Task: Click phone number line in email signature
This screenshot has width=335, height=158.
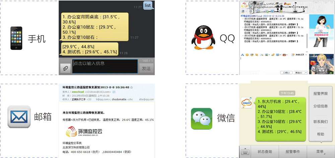Action: tap(97, 152)
